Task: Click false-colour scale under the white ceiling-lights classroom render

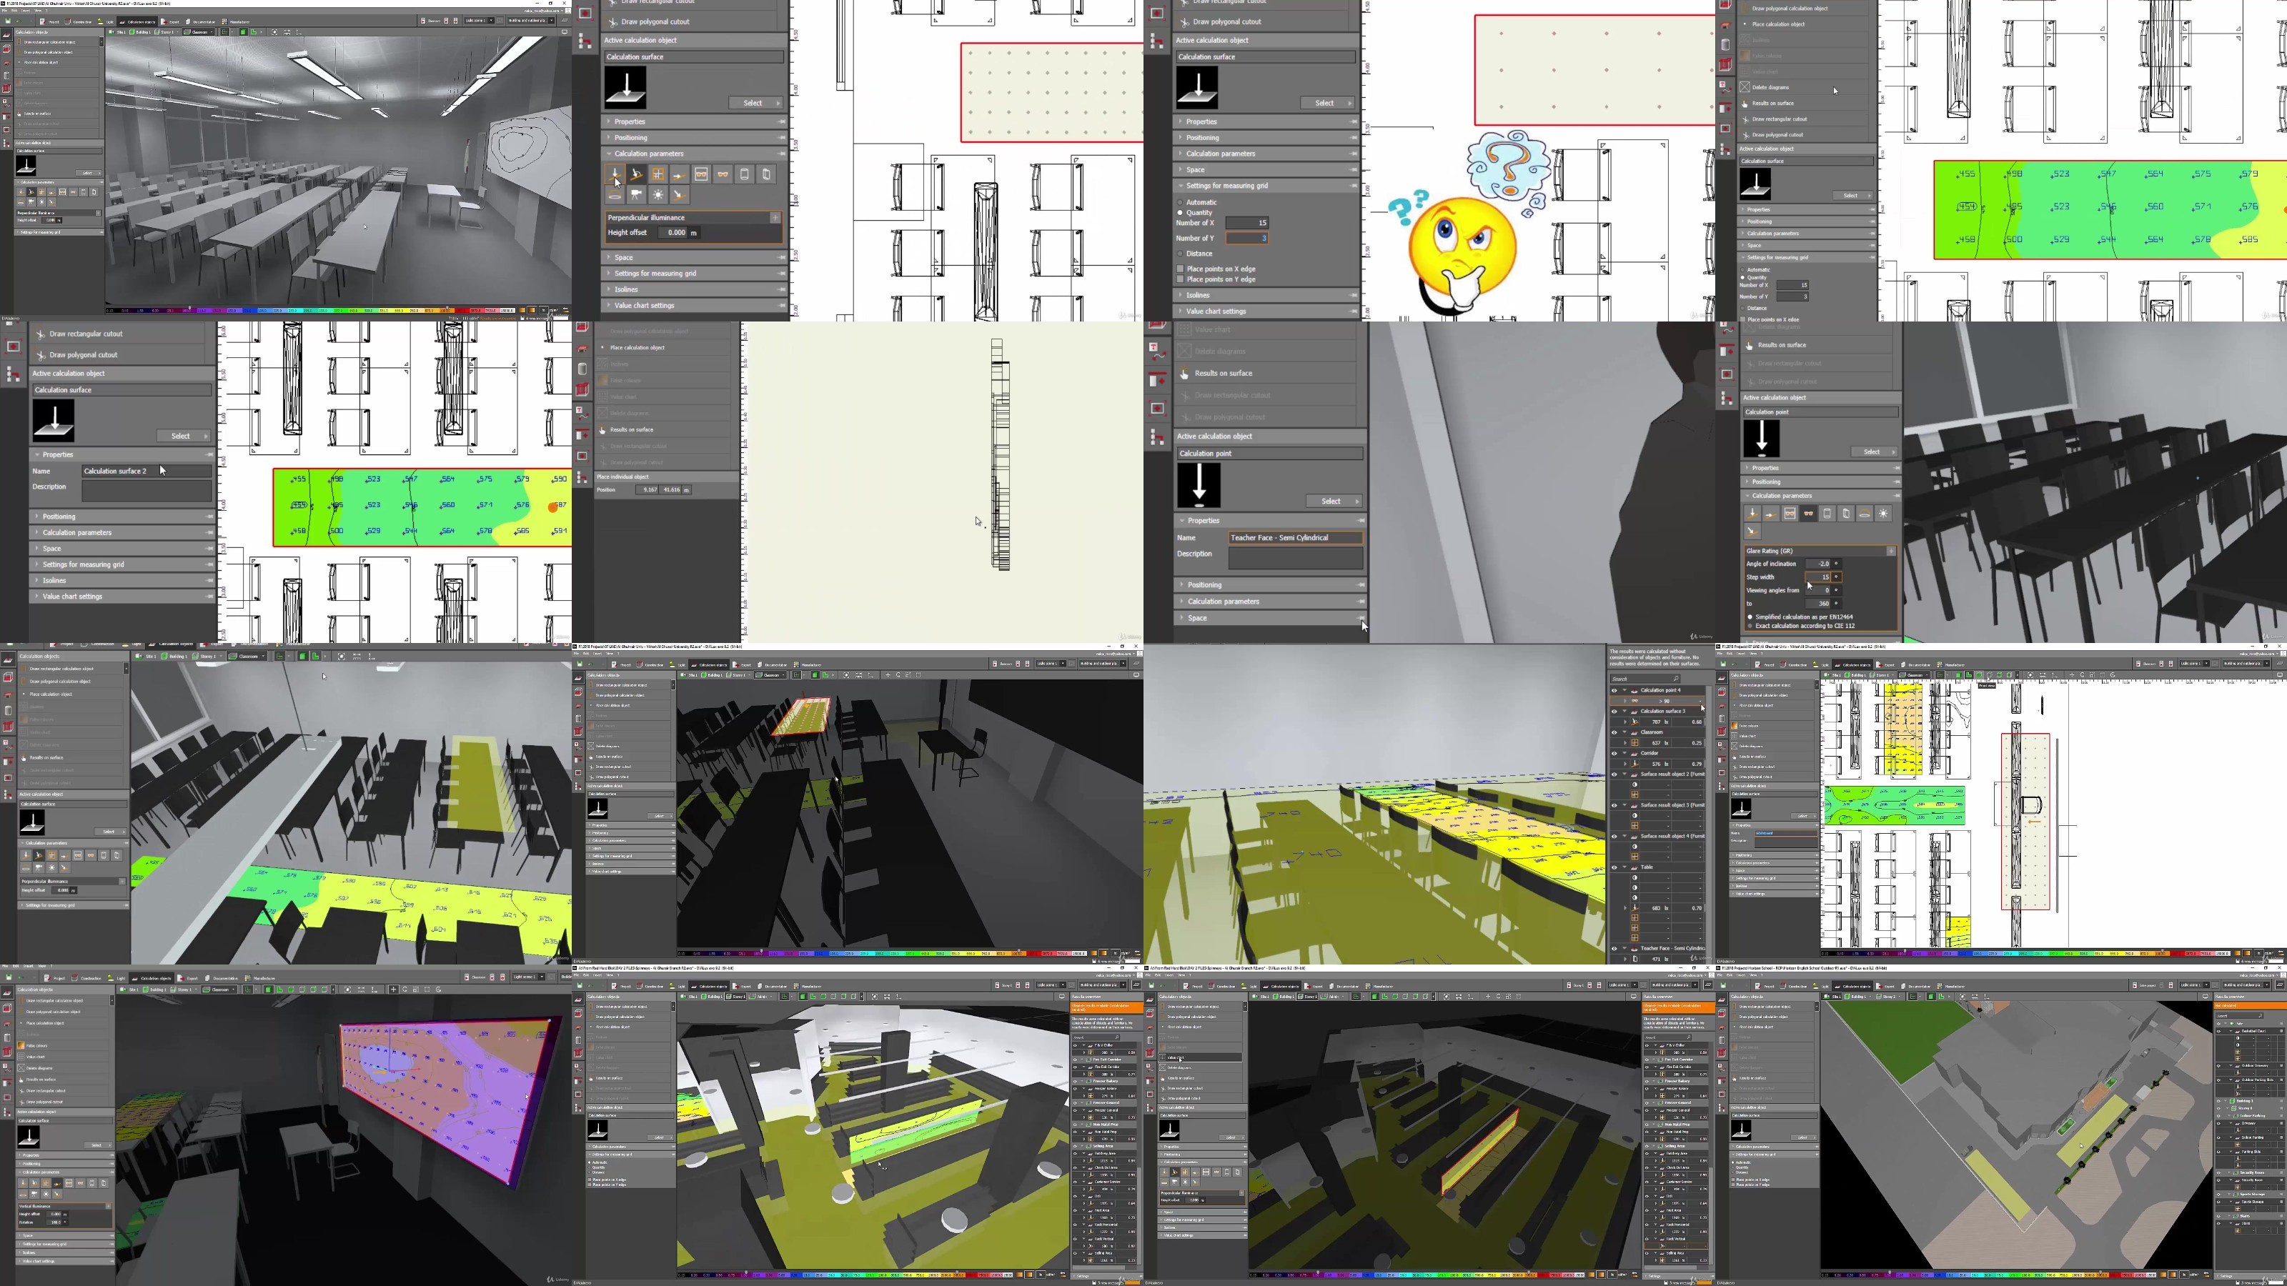Action: [311, 311]
